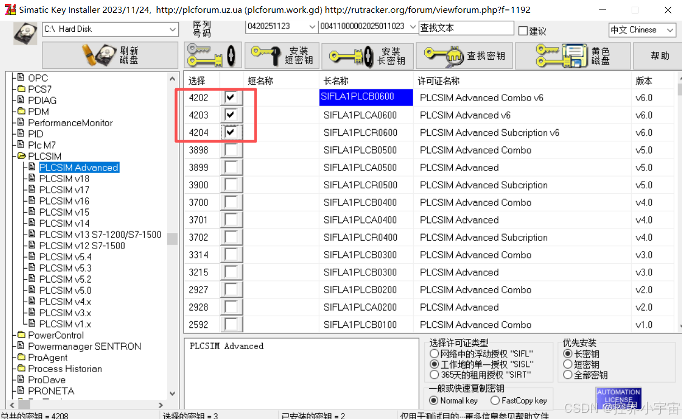Select PerformanceMonitor in the tree
Image resolution: width=682 pixels, height=419 pixels.
(70, 123)
